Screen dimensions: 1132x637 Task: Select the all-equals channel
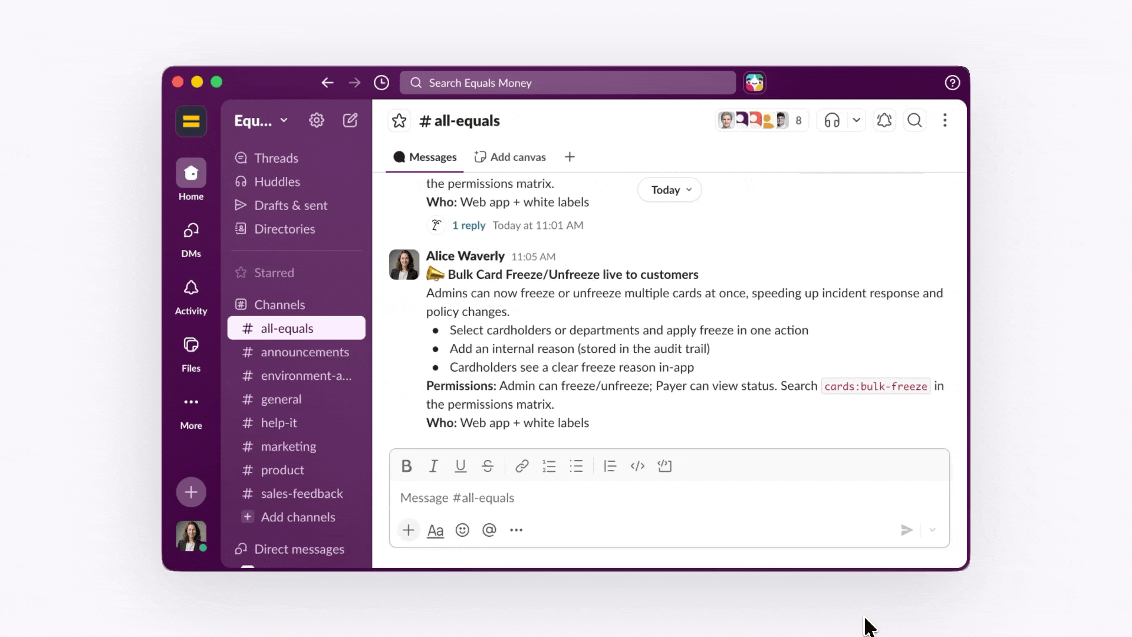[x=296, y=328]
